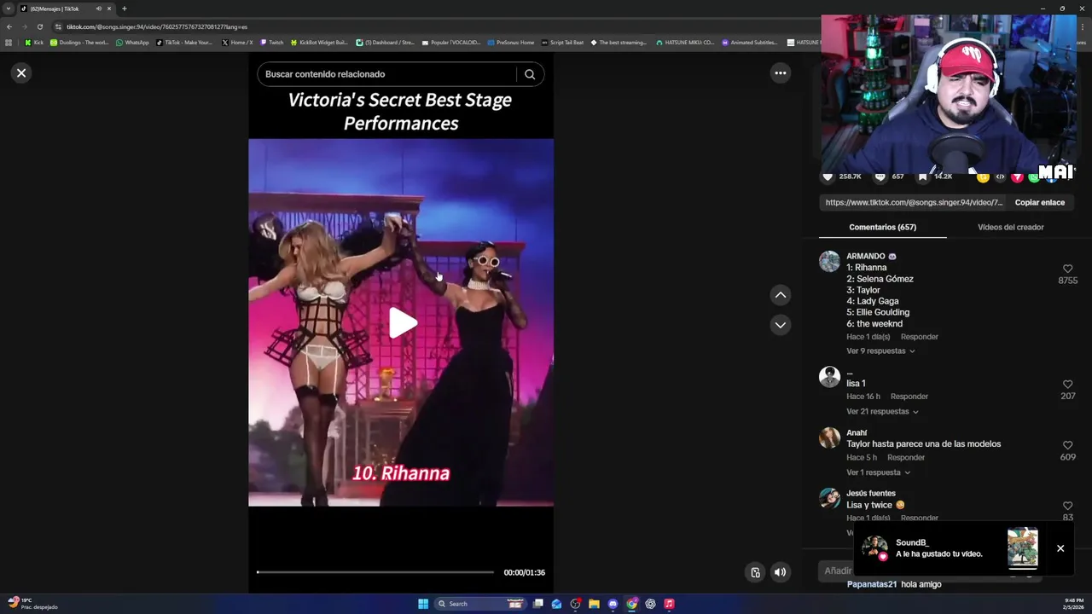Click the video URL link text
Viewport: 1092px width, 614px height.
[914, 203]
